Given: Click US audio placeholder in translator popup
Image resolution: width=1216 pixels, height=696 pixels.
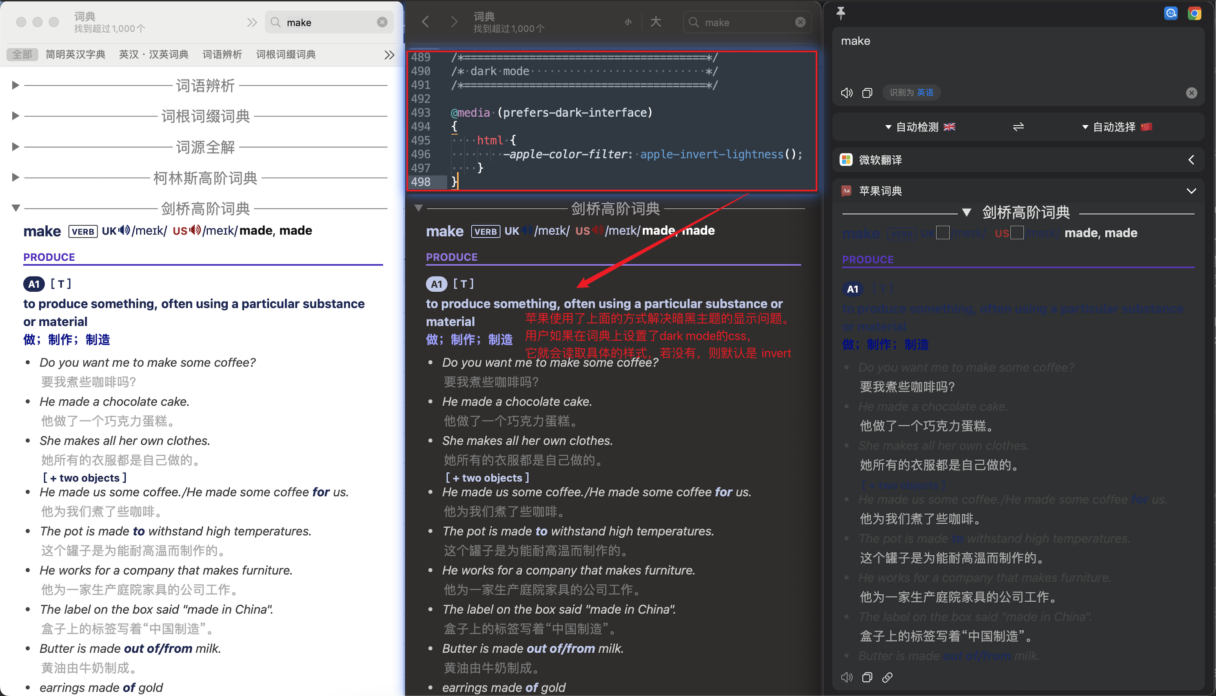Looking at the screenshot, I should pos(1017,233).
